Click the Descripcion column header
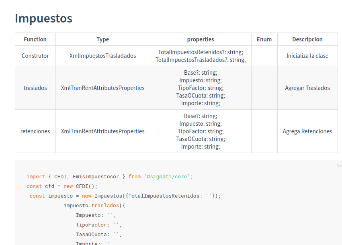Screen dimensions: 342x245 pyautogui.click(x=307, y=39)
